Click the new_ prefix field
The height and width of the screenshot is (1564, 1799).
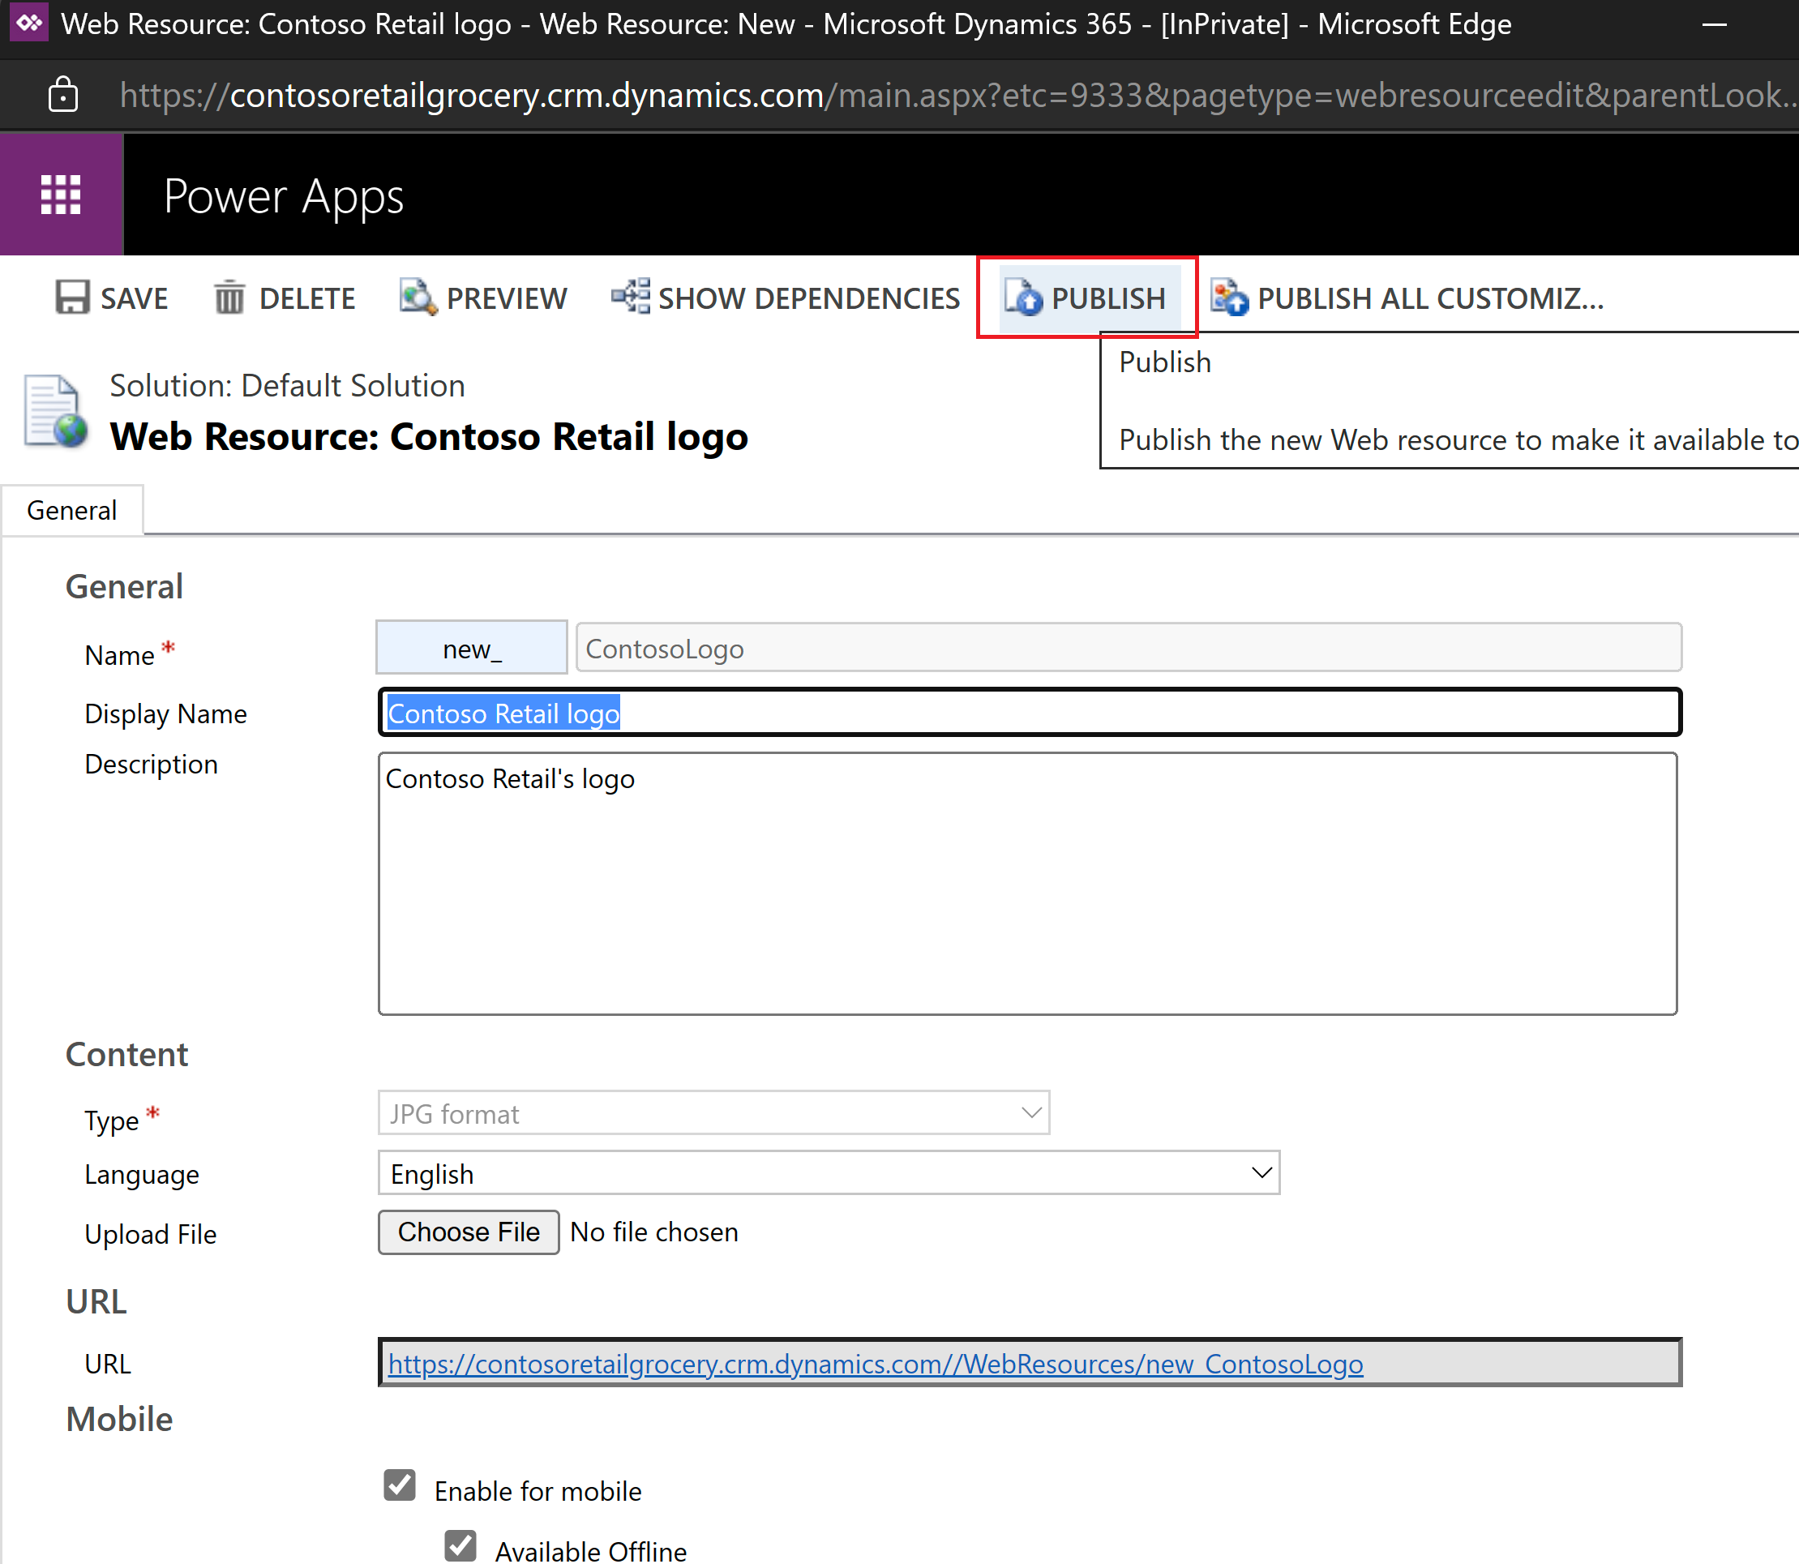point(472,648)
